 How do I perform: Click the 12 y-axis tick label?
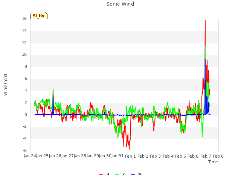click(x=24, y=43)
